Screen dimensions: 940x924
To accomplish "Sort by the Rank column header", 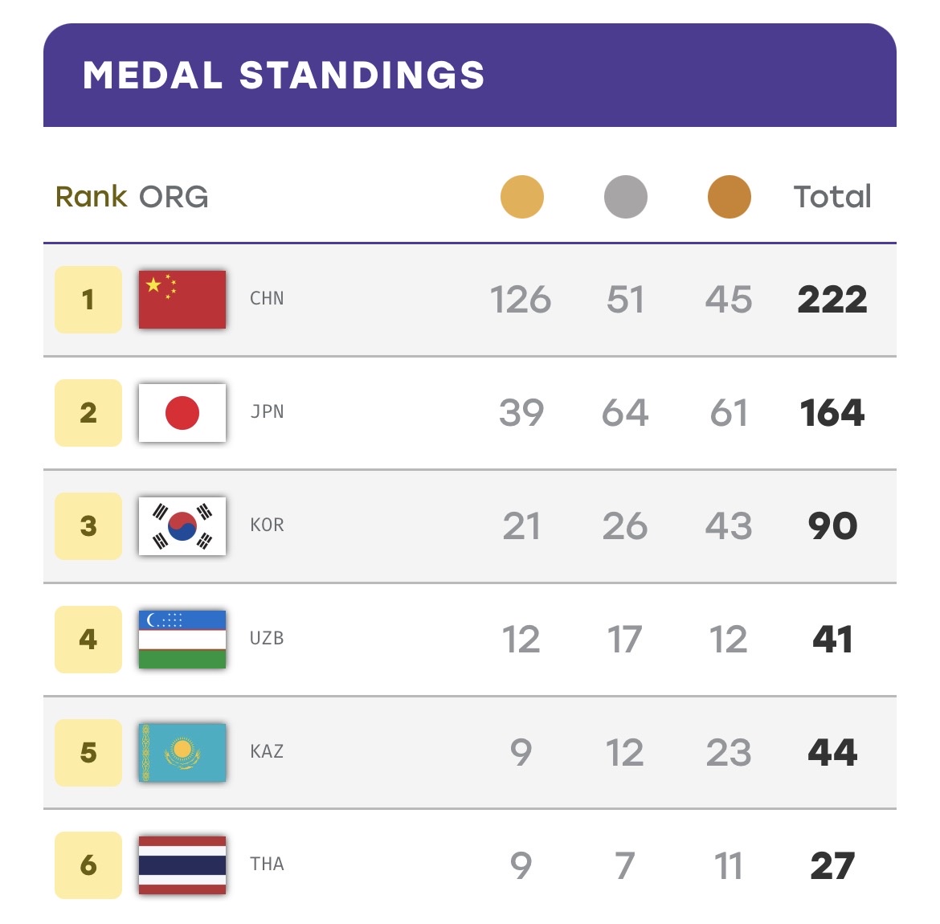I will pyautogui.click(x=91, y=197).
